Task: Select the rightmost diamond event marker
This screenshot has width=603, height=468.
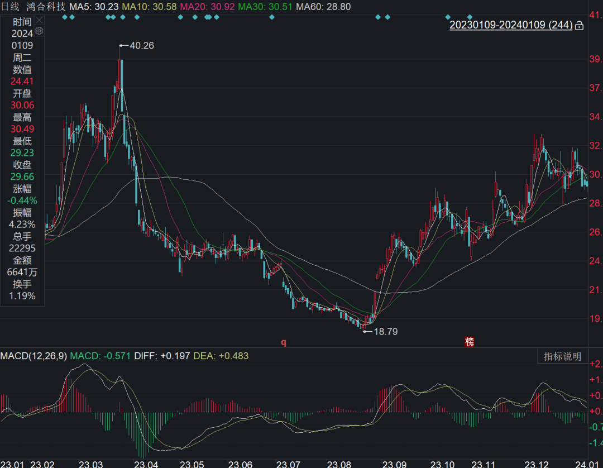Action: point(470,17)
